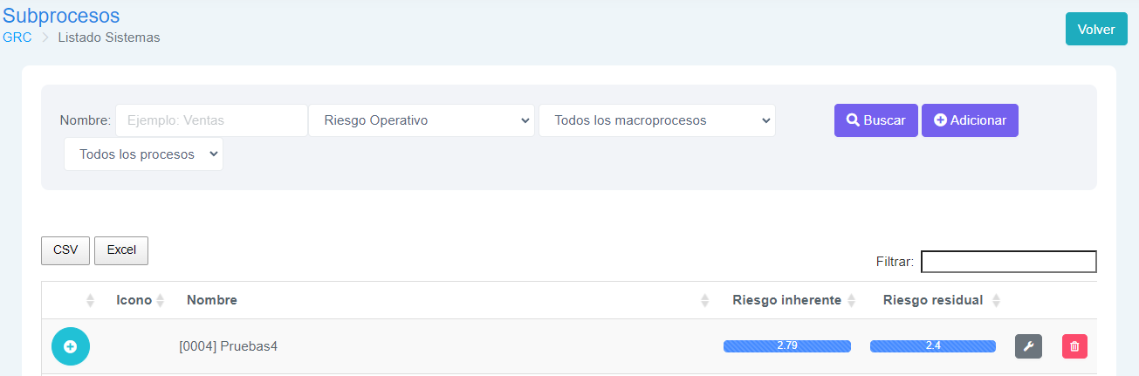
Task: Expand row with the teal plus circle
Action: 71,346
